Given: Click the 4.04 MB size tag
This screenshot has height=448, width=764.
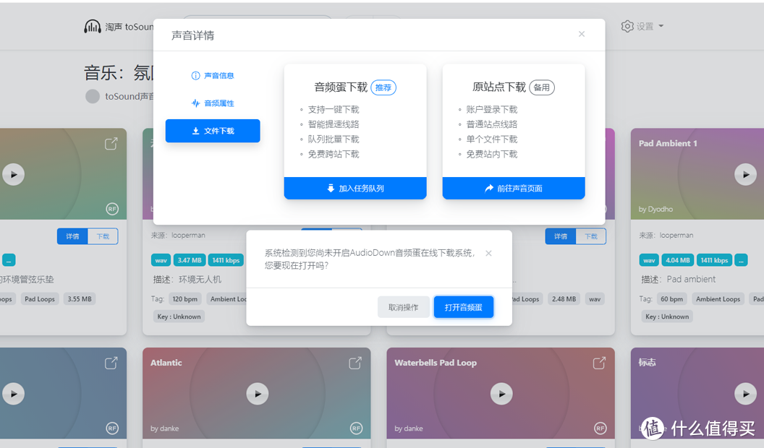Looking at the screenshot, I should click(x=678, y=260).
